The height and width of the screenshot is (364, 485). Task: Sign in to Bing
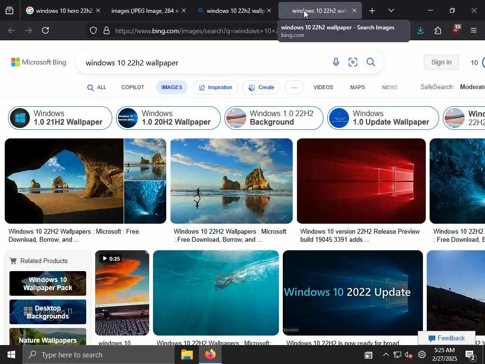[441, 62]
